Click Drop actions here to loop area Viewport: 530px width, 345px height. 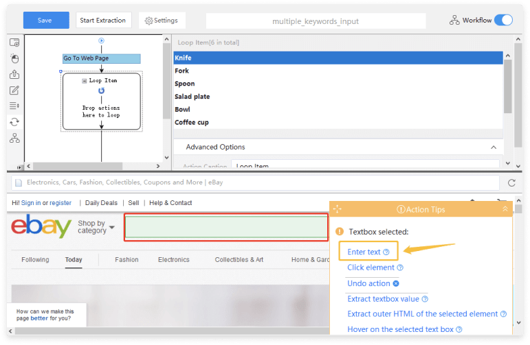[x=101, y=112]
